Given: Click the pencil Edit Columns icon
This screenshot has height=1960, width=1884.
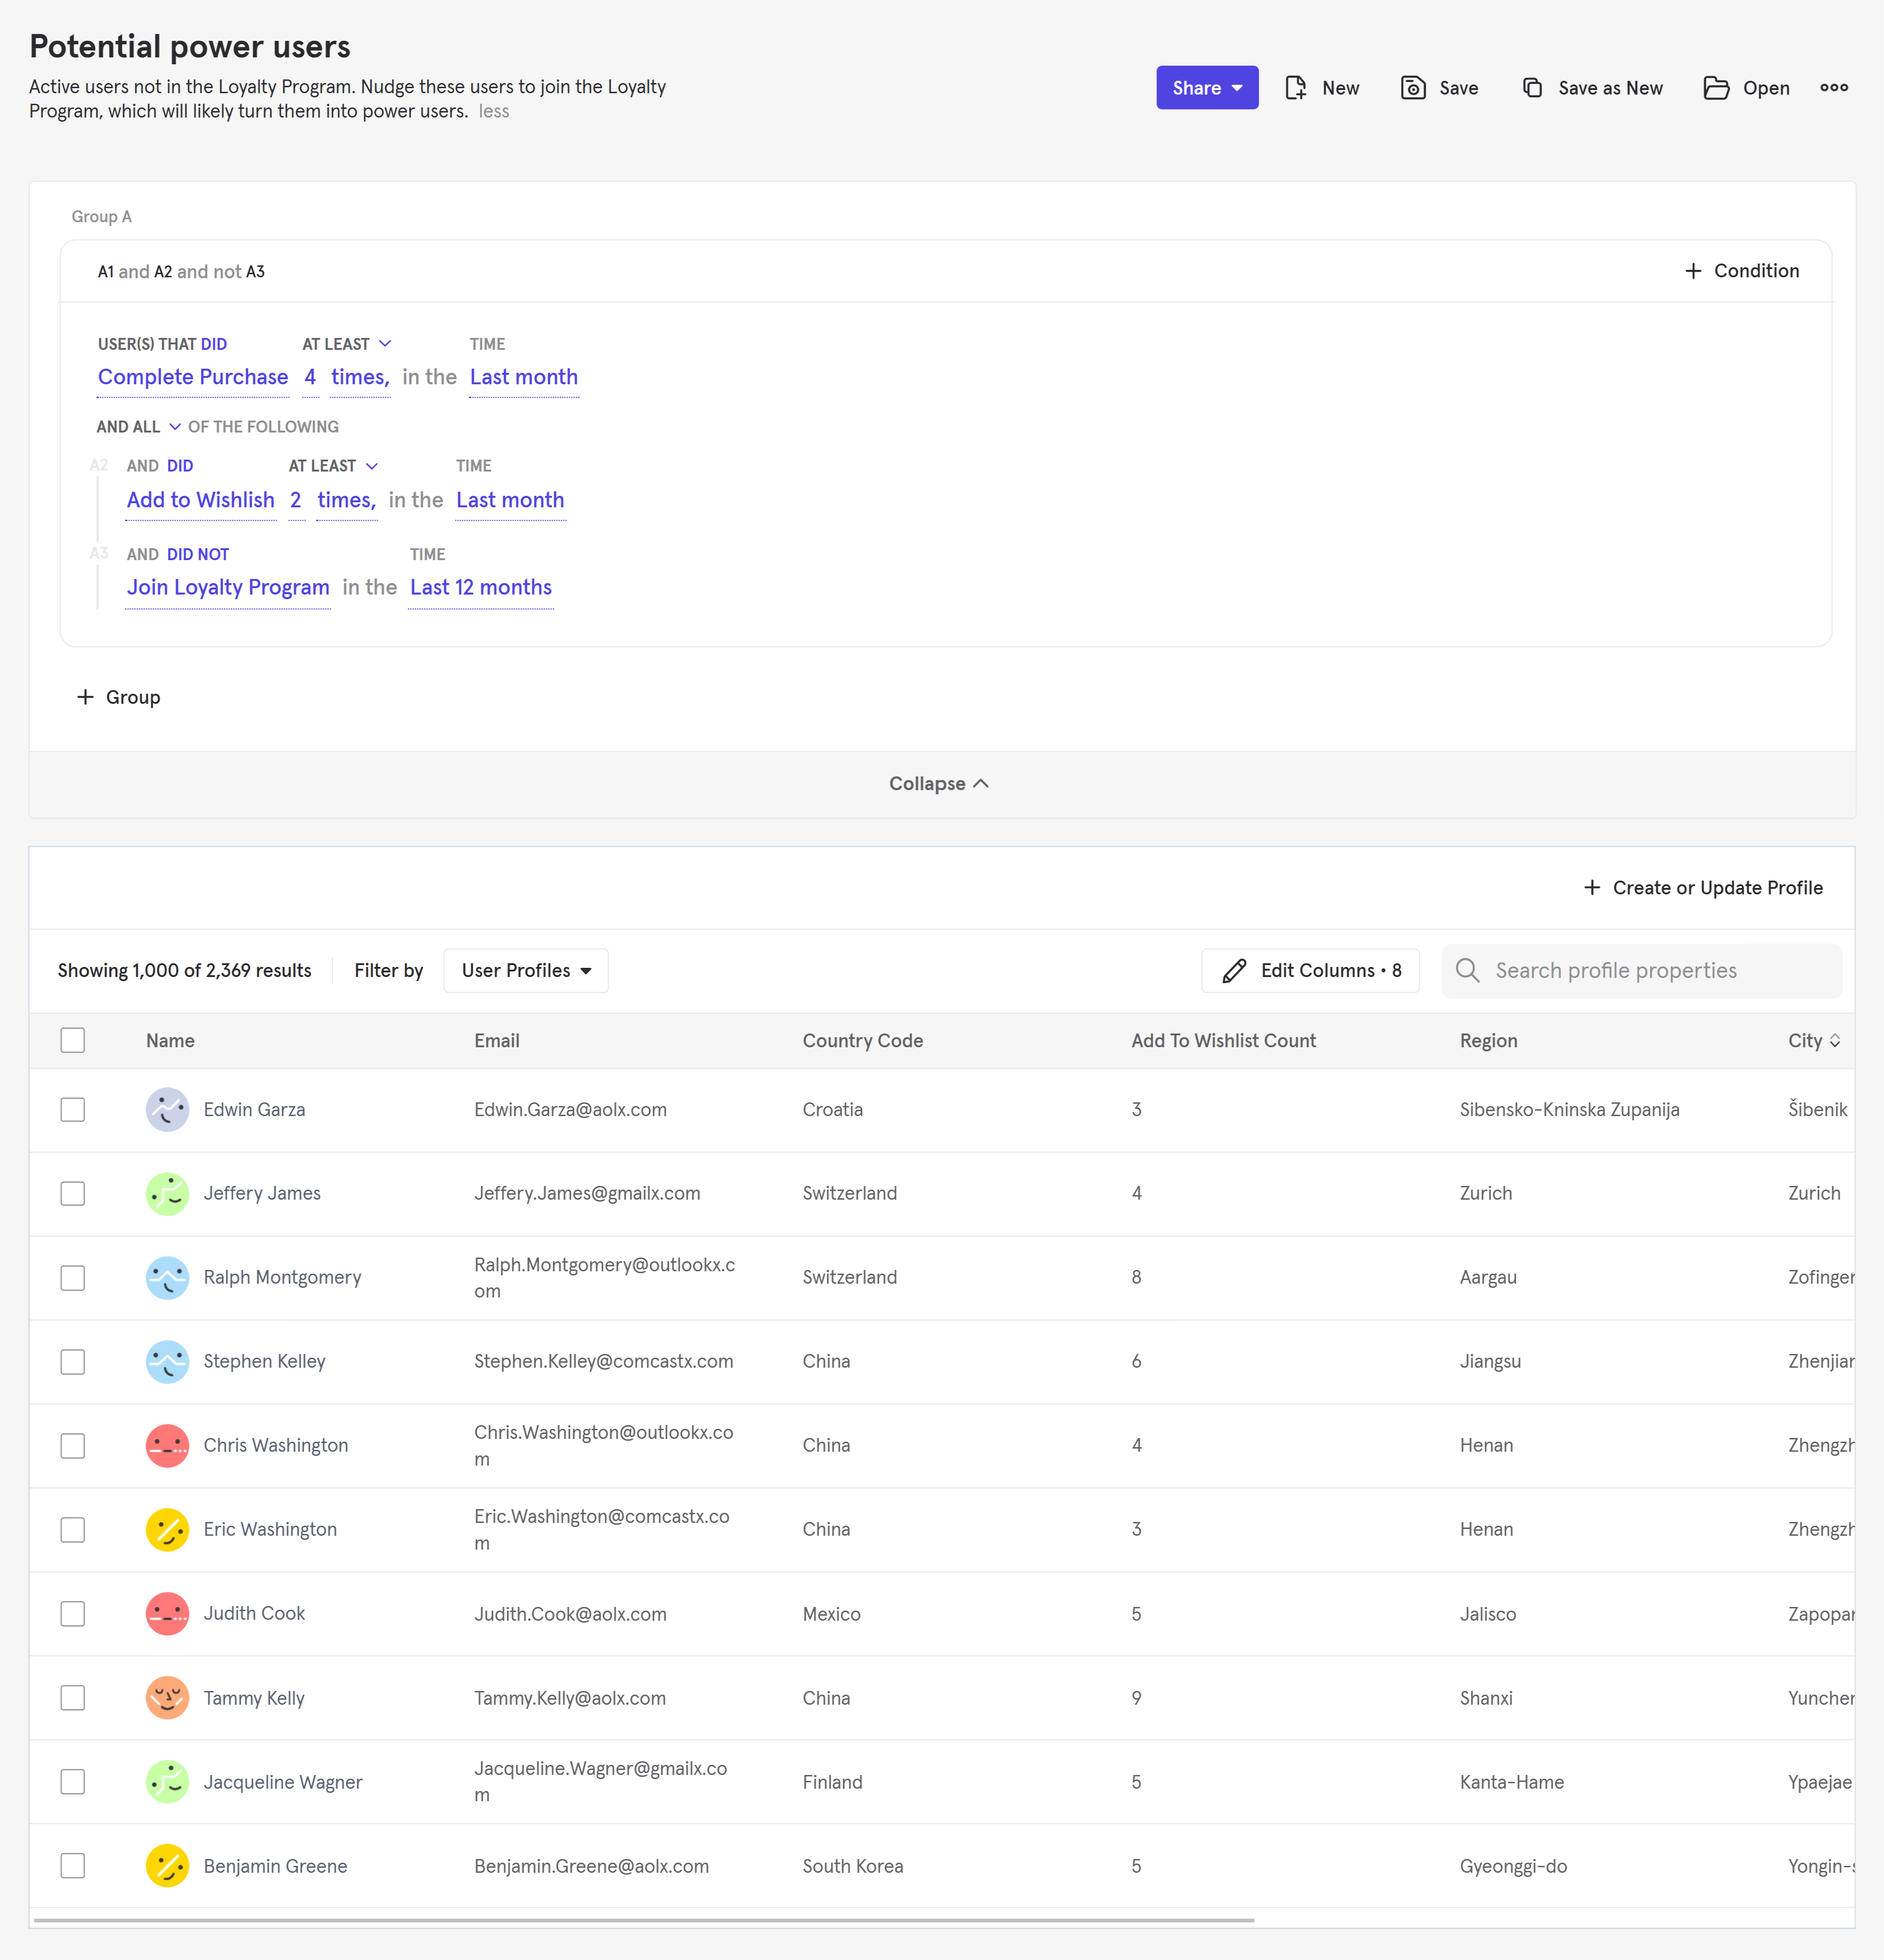Looking at the screenshot, I should (1235, 970).
